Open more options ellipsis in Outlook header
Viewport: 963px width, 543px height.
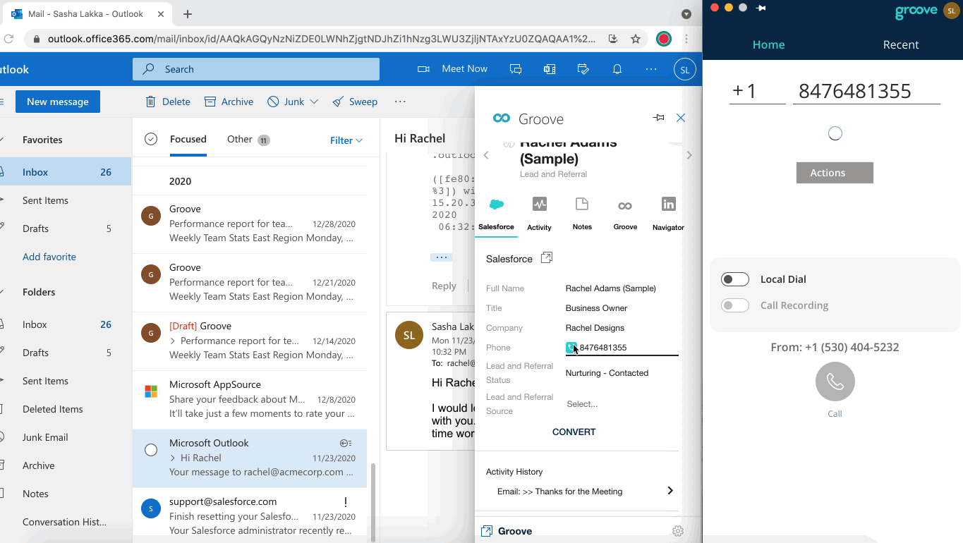tap(651, 69)
